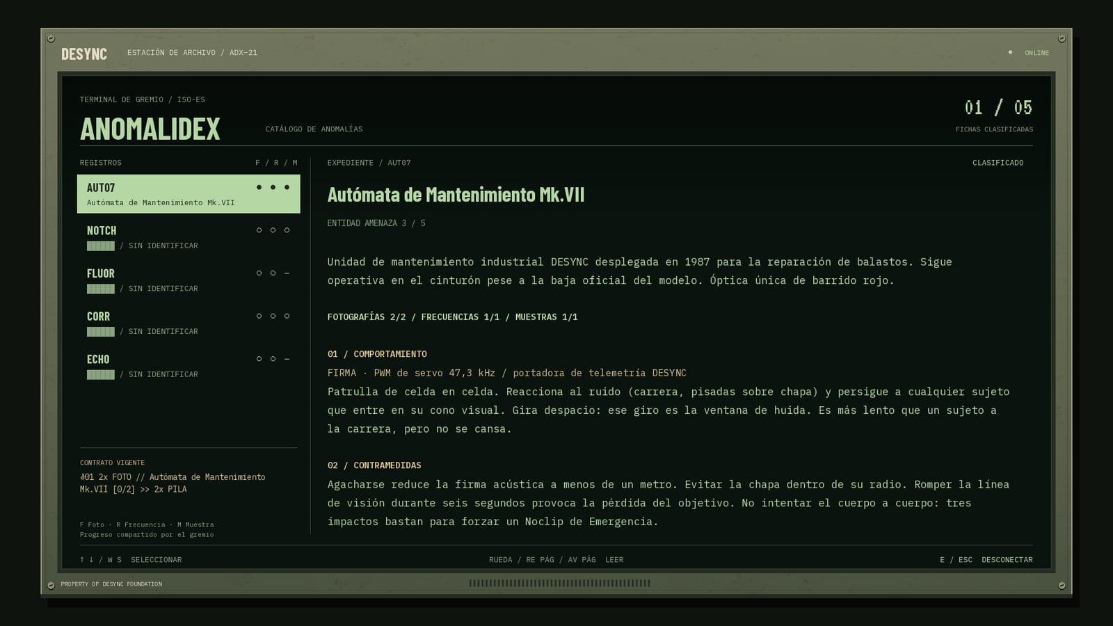Click 'PROPERTY OF DESYNC FOUNDATION' text
The image size is (1113, 626).
[111, 584]
